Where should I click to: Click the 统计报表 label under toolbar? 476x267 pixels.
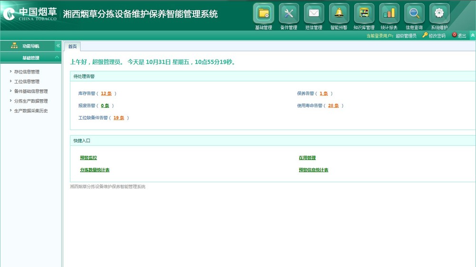pos(389,28)
